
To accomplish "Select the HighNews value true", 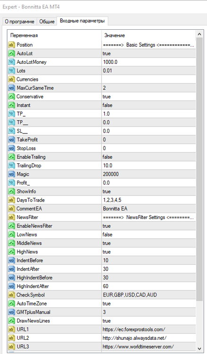I will click(107, 252).
